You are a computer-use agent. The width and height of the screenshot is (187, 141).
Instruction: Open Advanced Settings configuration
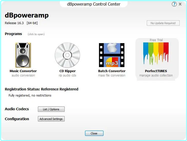click(51, 119)
